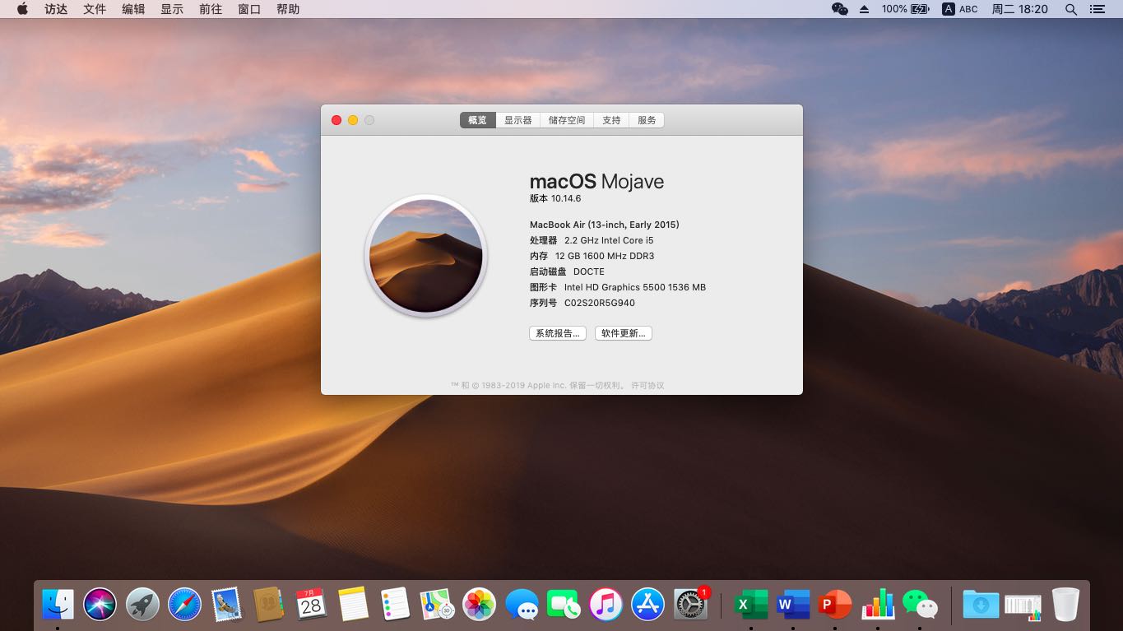
Task: Launch Microsoft Word from Dock
Action: 793,605
